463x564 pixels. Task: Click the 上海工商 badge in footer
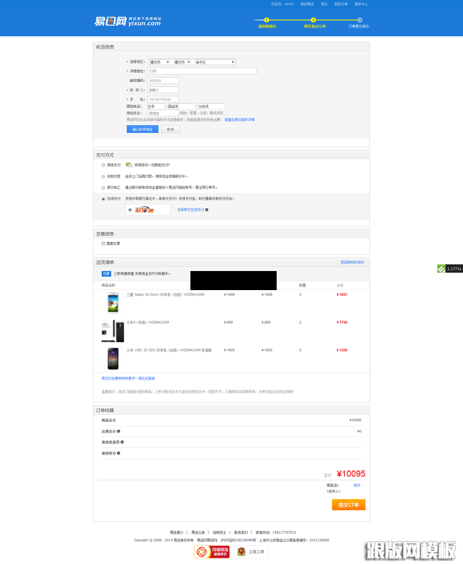tap(252, 551)
